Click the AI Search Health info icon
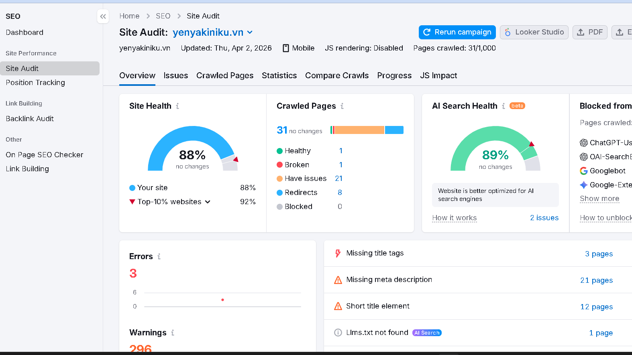Image resolution: width=632 pixels, height=355 pixels. (504, 106)
